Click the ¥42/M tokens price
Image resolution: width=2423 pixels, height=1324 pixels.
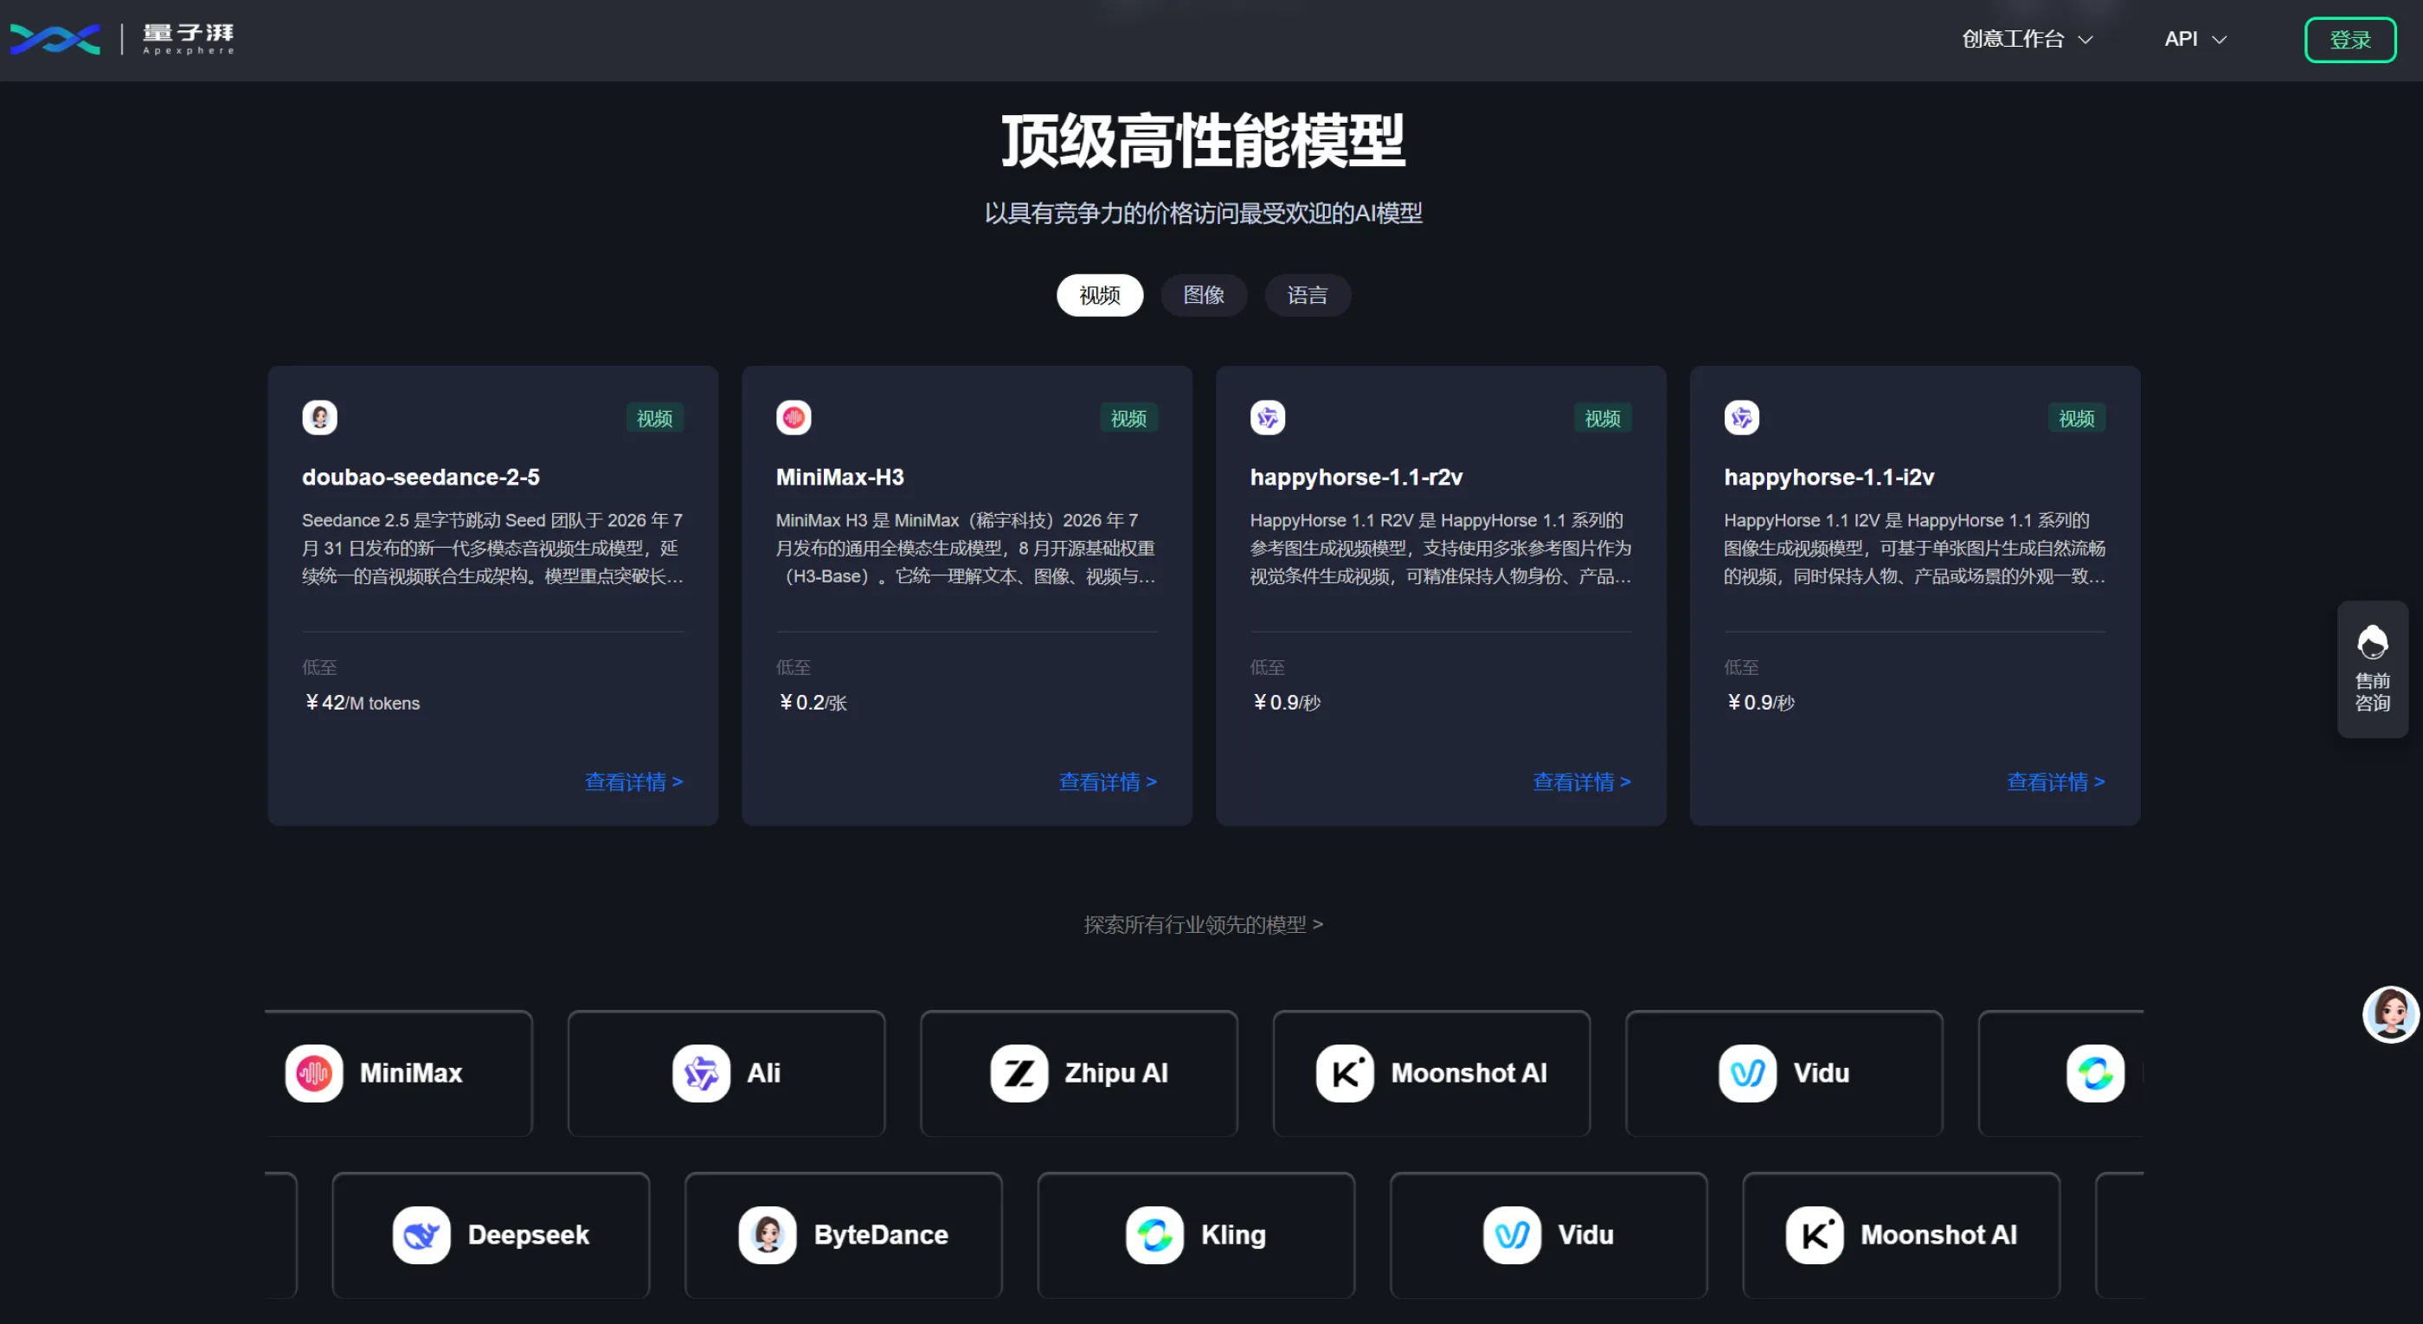pyautogui.click(x=362, y=703)
